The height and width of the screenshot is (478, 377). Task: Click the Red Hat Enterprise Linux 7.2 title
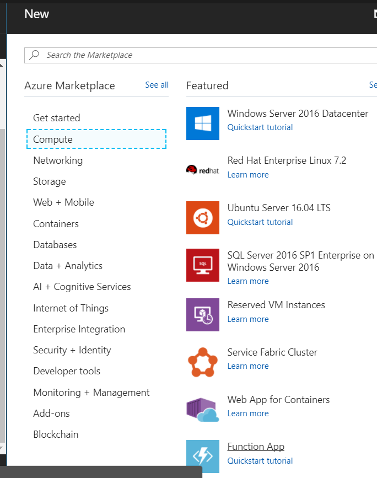[x=287, y=160]
